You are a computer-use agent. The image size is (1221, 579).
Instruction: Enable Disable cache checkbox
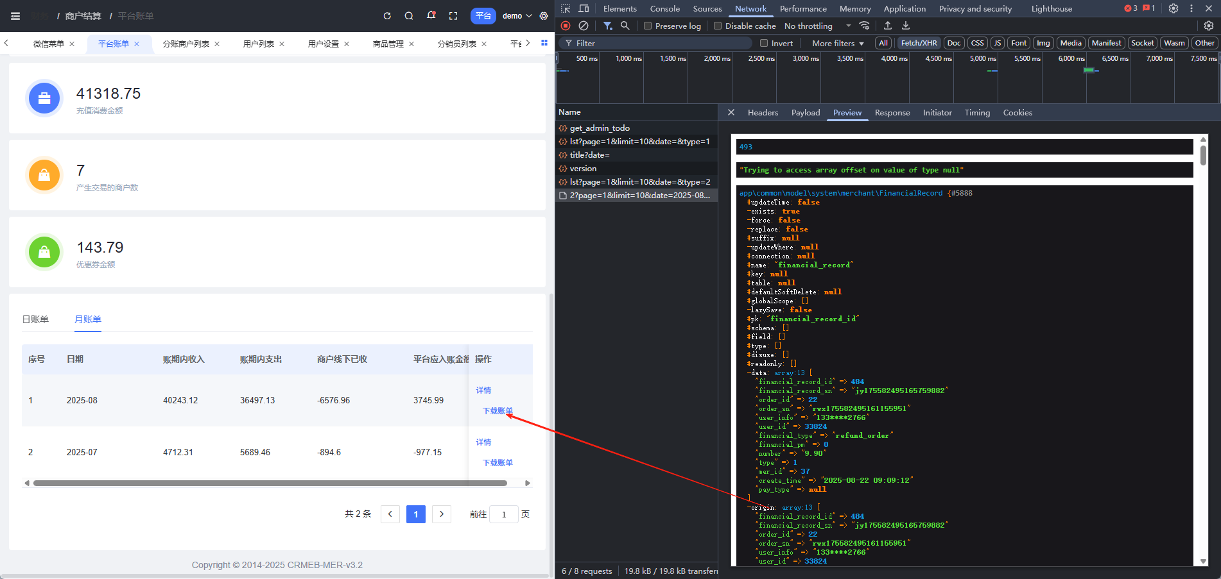(718, 26)
